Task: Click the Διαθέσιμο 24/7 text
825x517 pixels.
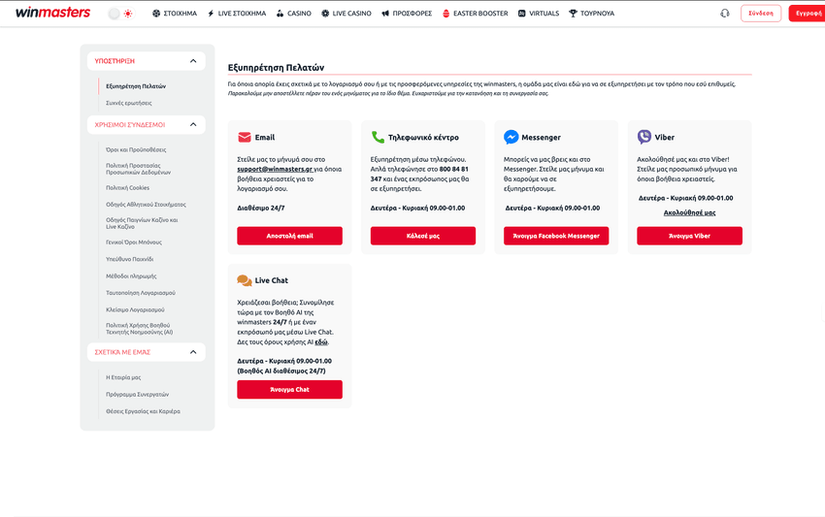Action: click(x=261, y=209)
